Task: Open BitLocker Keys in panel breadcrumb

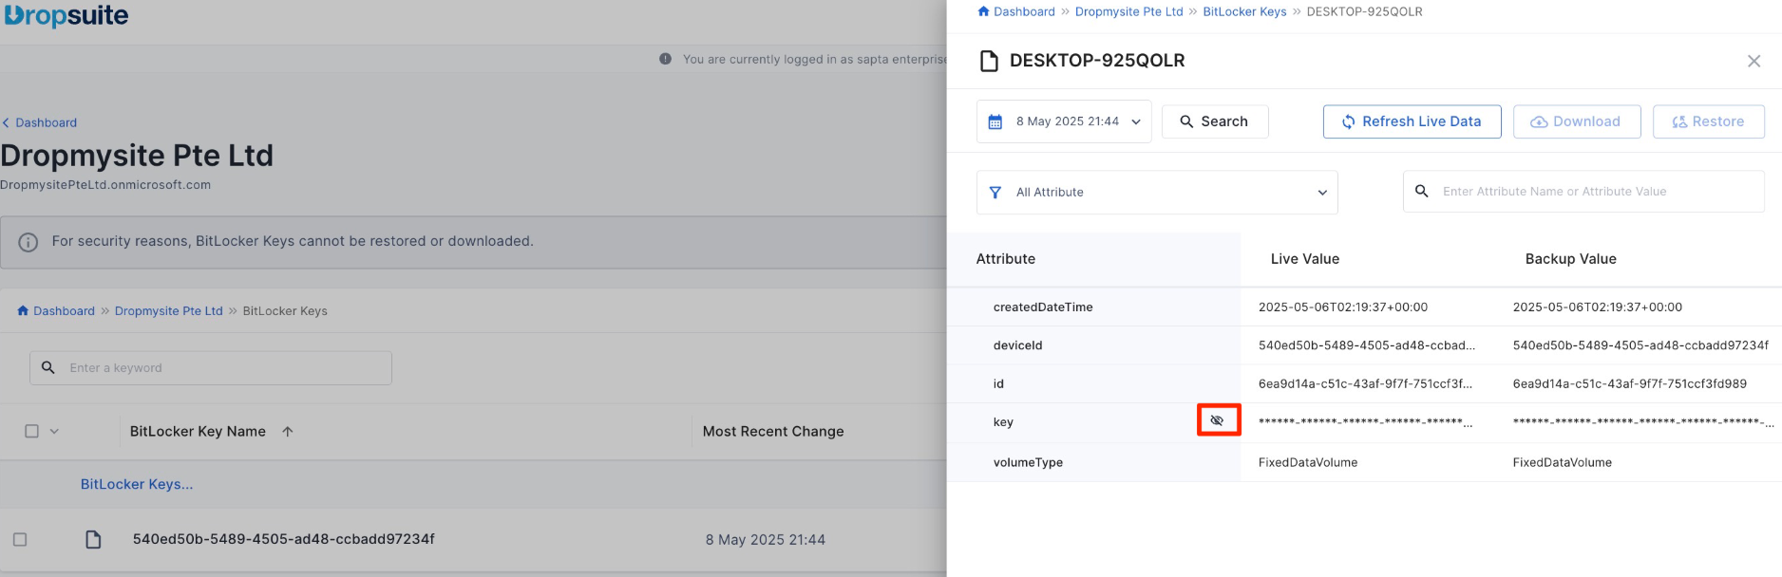Action: click(x=1244, y=11)
